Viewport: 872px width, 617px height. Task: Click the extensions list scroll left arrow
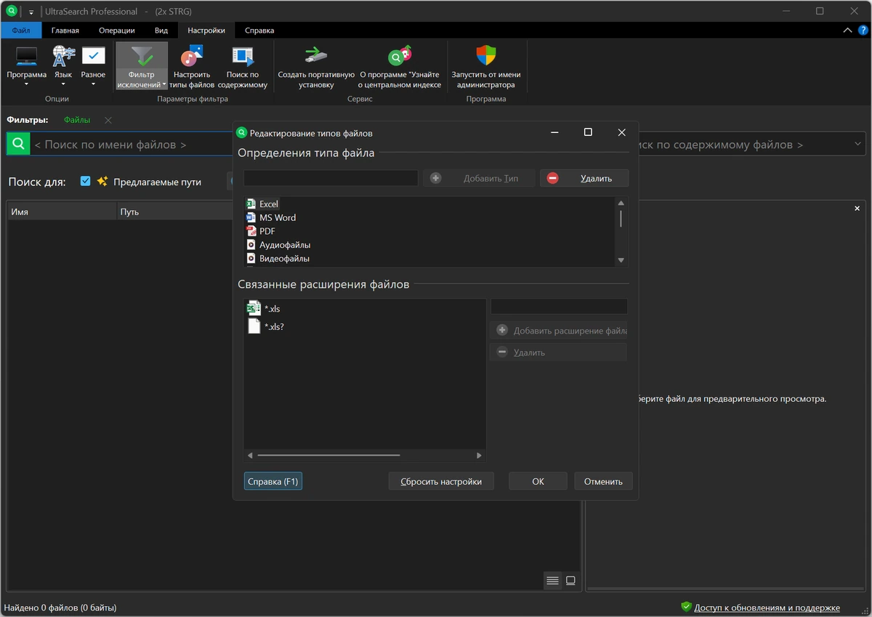coord(250,456)
